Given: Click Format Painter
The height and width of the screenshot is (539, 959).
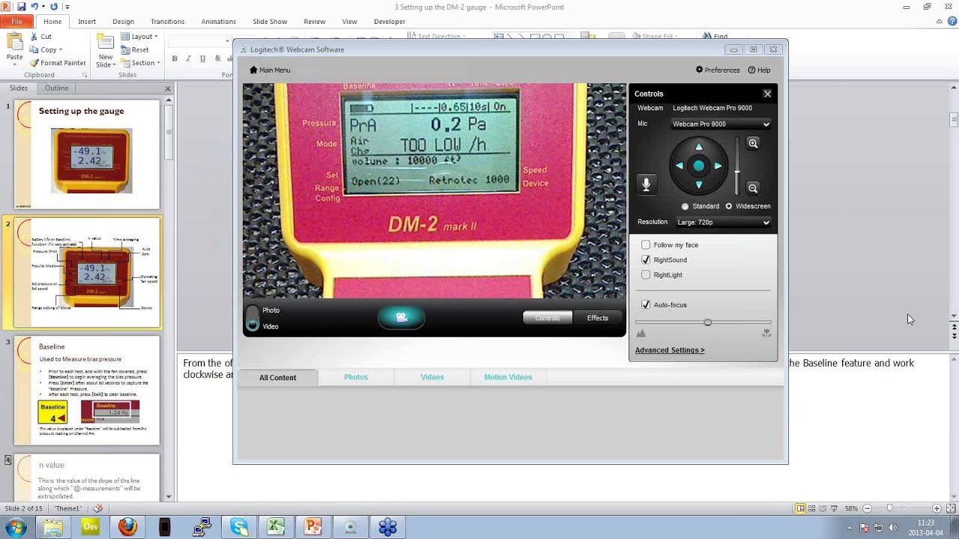Looking at the screenshot, I should click(x=58, y=63).
